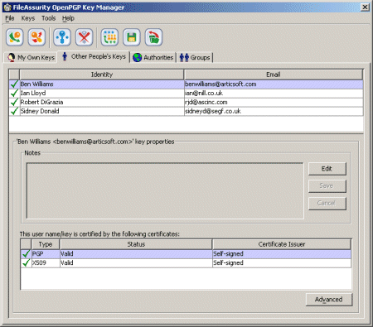Click the Advanced button
This screenshot has height=327, width=373.
[329, 300]
